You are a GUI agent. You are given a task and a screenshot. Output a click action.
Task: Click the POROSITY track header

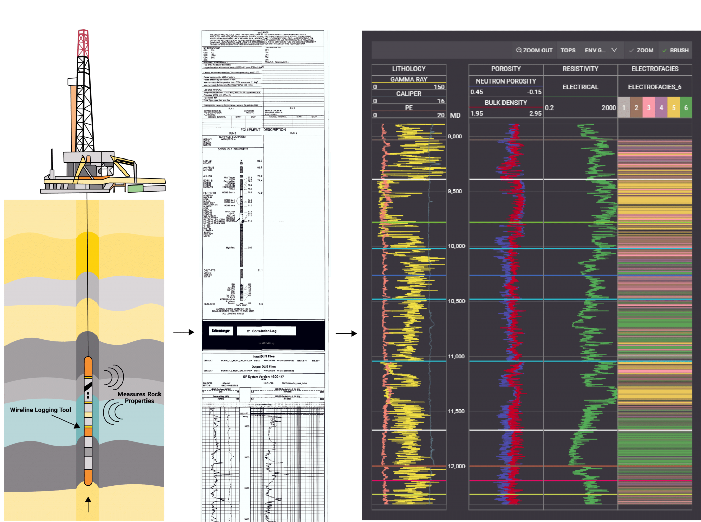click(x=506, y=68)
